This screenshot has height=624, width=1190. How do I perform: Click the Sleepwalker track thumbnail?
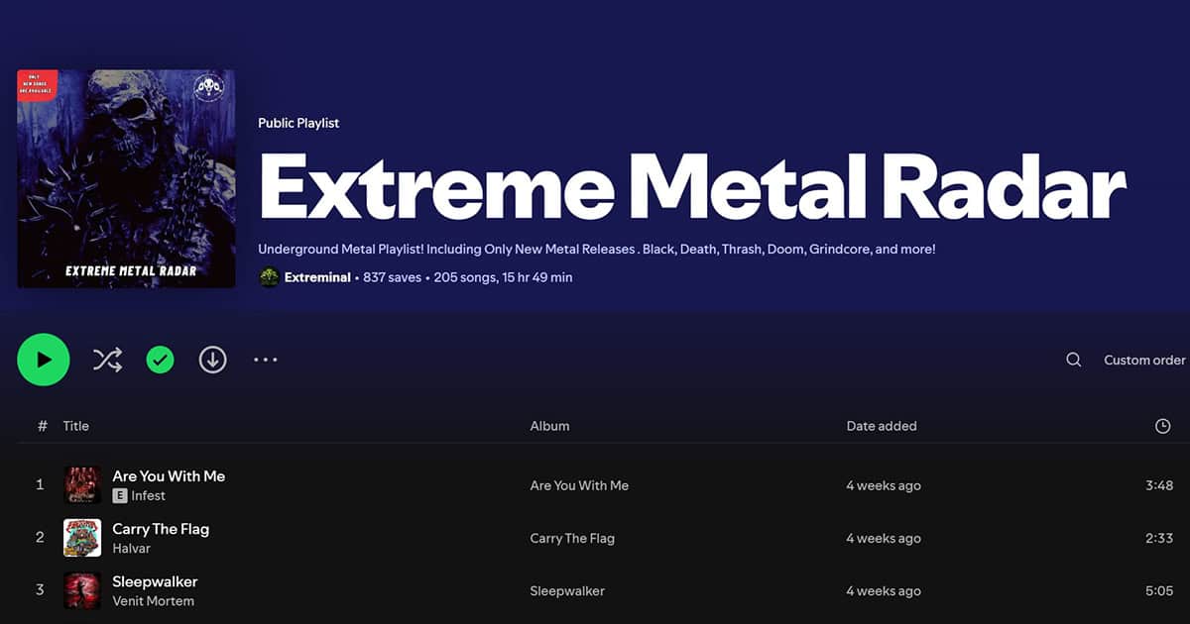pos(82,590)
